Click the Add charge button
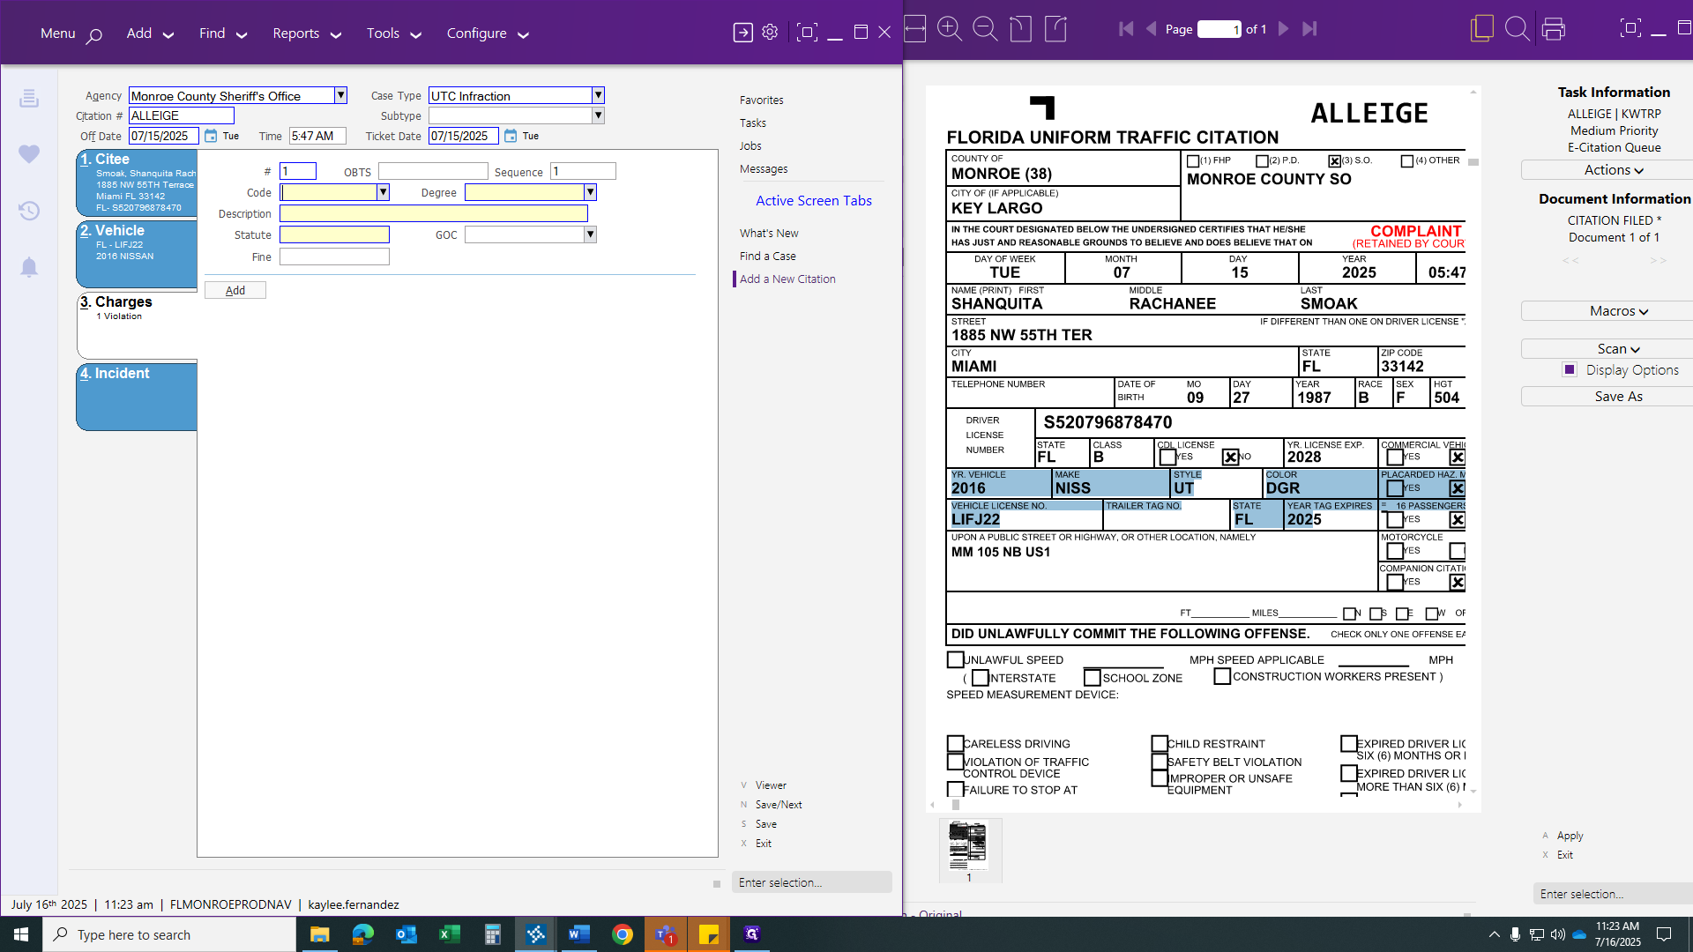The height and width of the screenshot is (952, 1693). (x=235, y=290)
